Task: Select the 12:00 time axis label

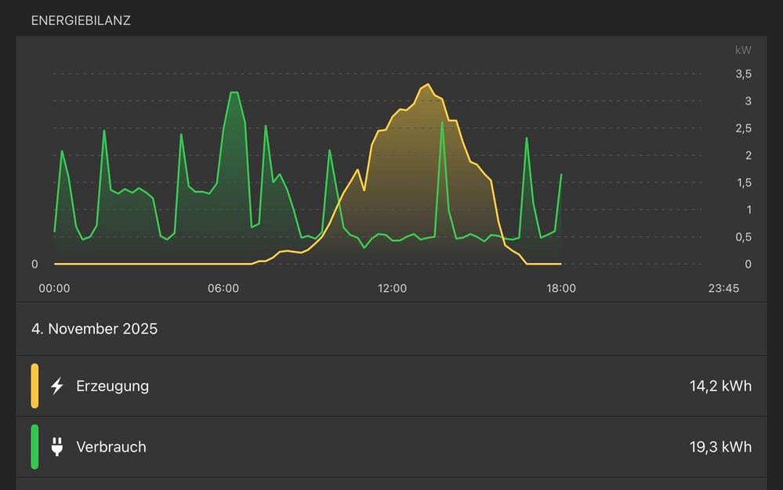Action: pyautogui.click(x=392, y=288)
